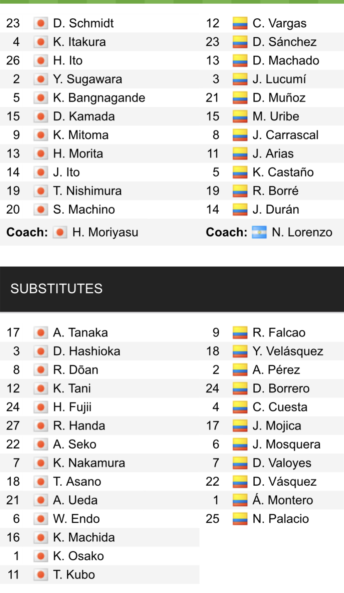Select substitute R. Dōan

[76, 370]
